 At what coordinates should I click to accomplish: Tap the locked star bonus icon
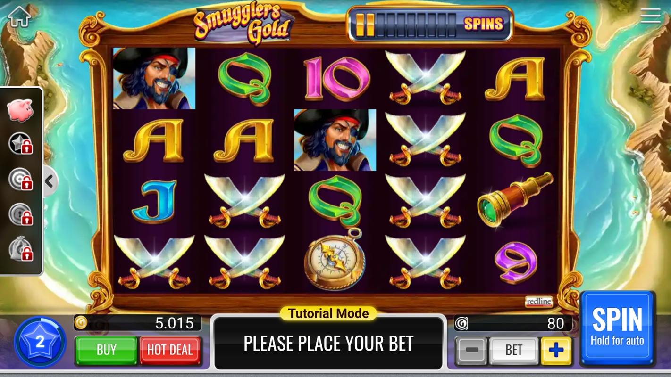point(21,143)
